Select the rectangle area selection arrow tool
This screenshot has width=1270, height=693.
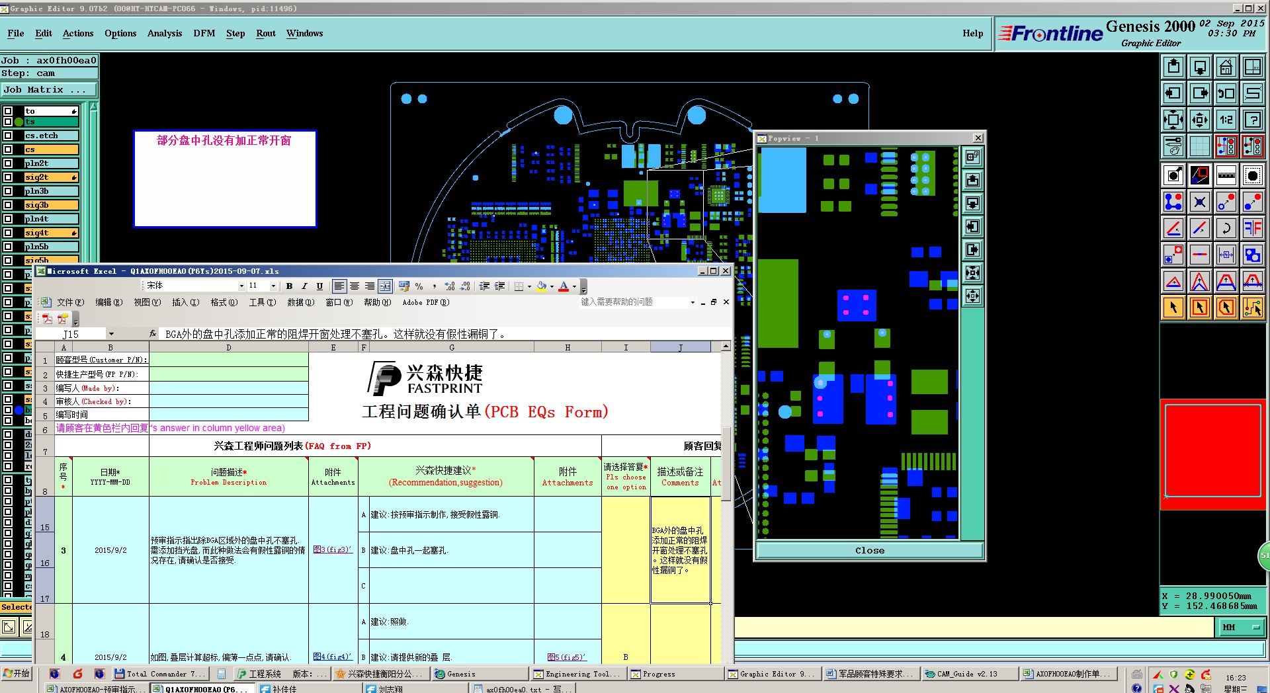[x=1199, y=307]
